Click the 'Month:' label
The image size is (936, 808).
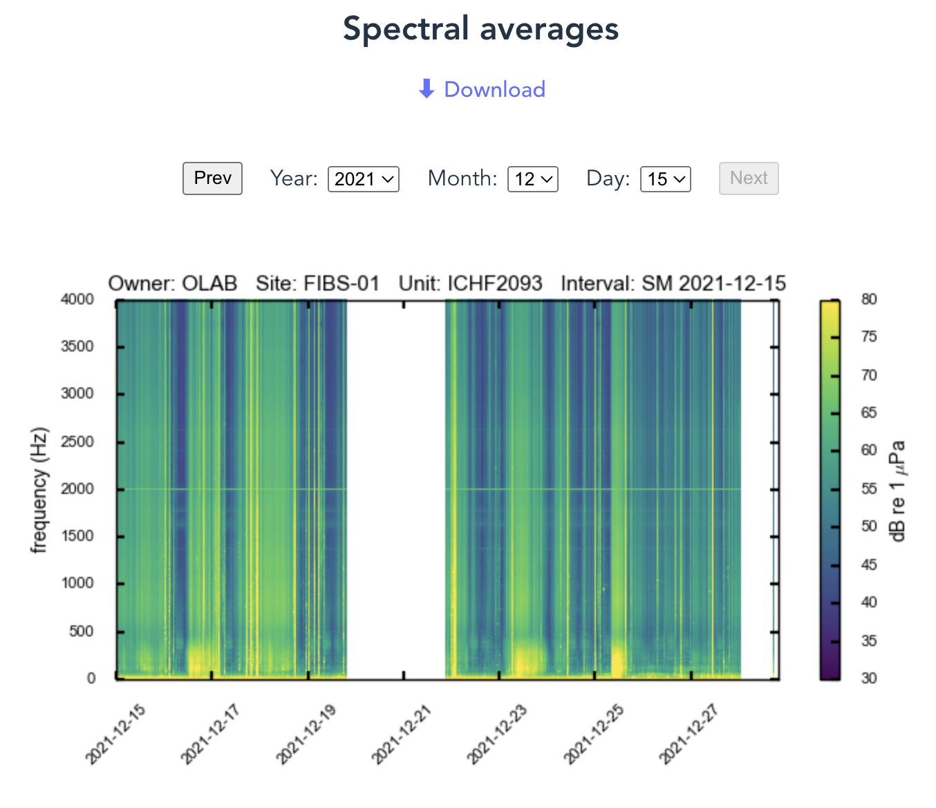(x=462, y=178)
